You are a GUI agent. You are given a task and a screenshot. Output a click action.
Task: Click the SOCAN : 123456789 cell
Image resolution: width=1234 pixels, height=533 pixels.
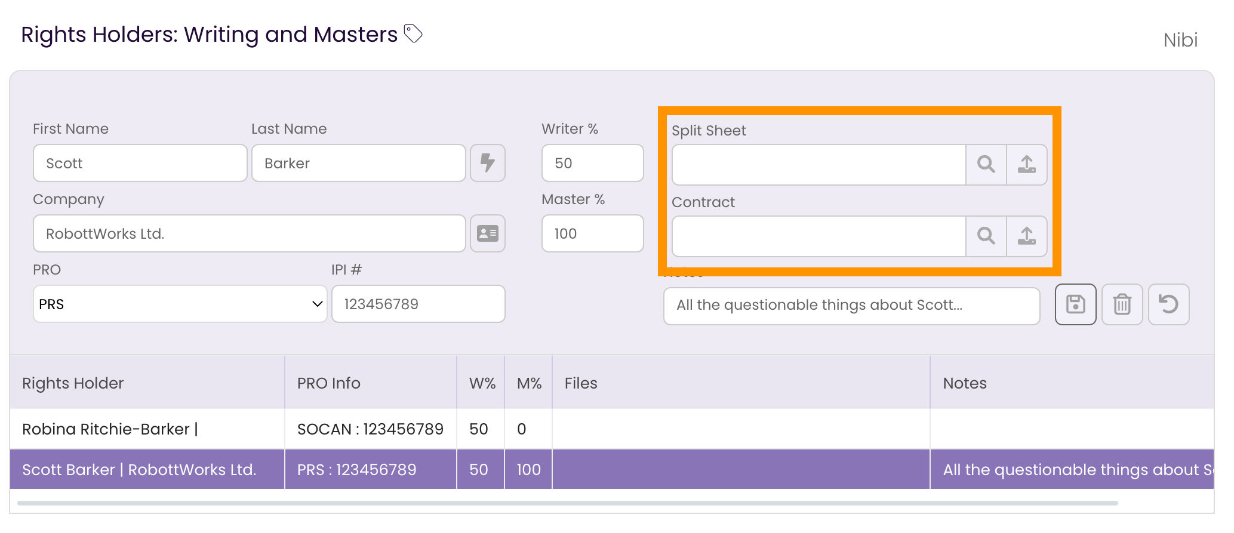pos(371,429)
